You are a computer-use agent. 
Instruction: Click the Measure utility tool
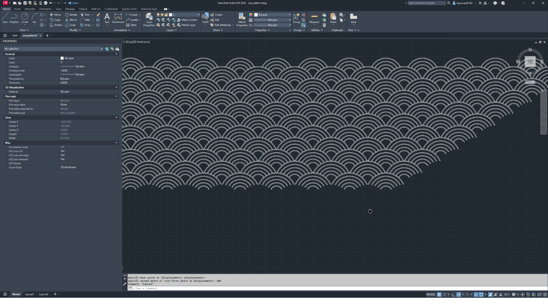[314, 18]
